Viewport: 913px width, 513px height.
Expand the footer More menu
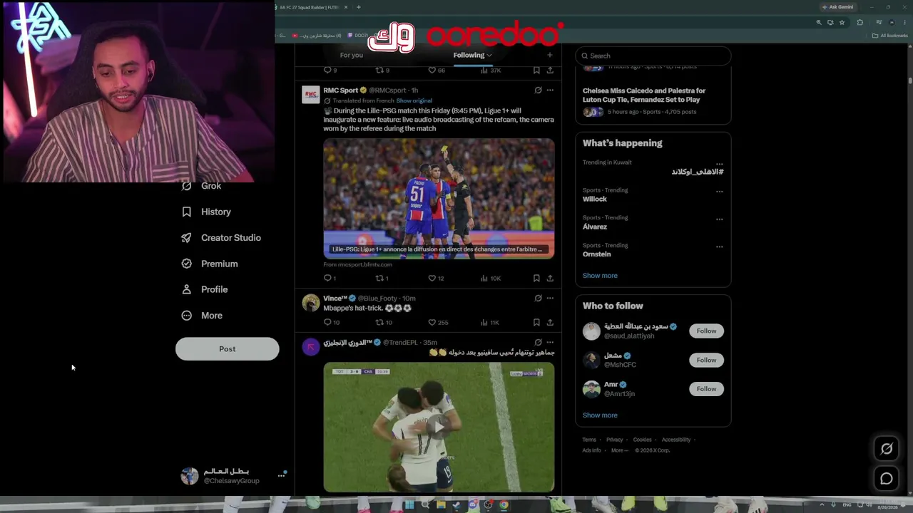coord(619,450)
